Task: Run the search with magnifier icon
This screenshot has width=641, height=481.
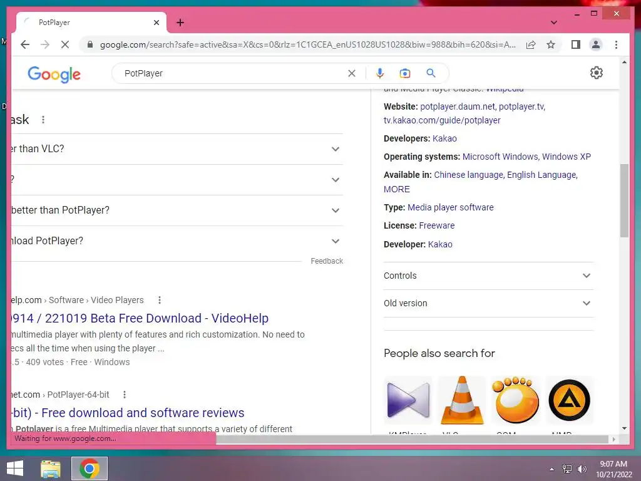Action: pos(431,73)
